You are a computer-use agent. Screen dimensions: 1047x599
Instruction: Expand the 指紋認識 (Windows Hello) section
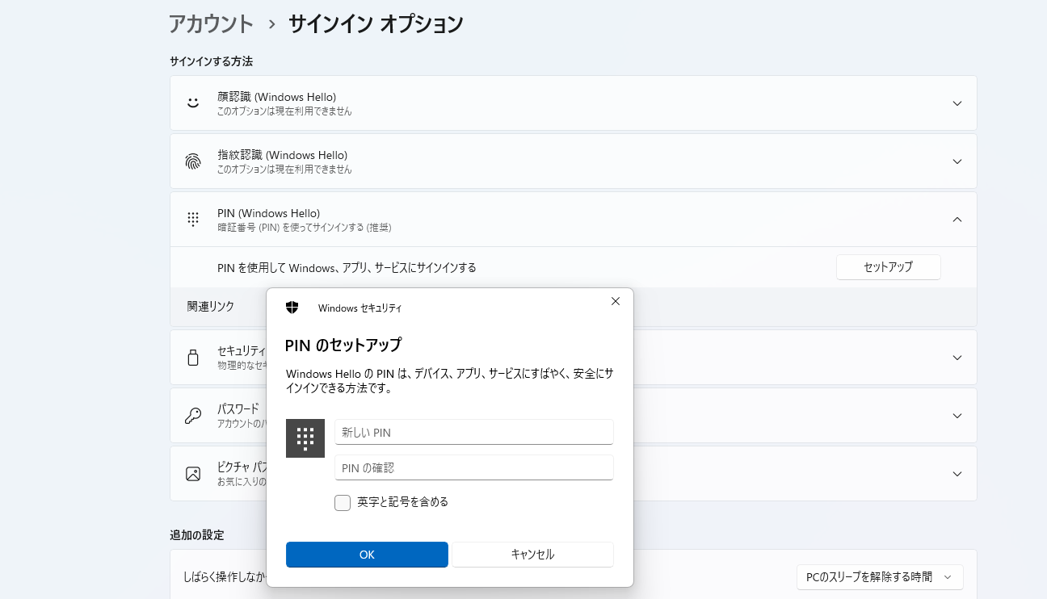[x=957, y=161]
